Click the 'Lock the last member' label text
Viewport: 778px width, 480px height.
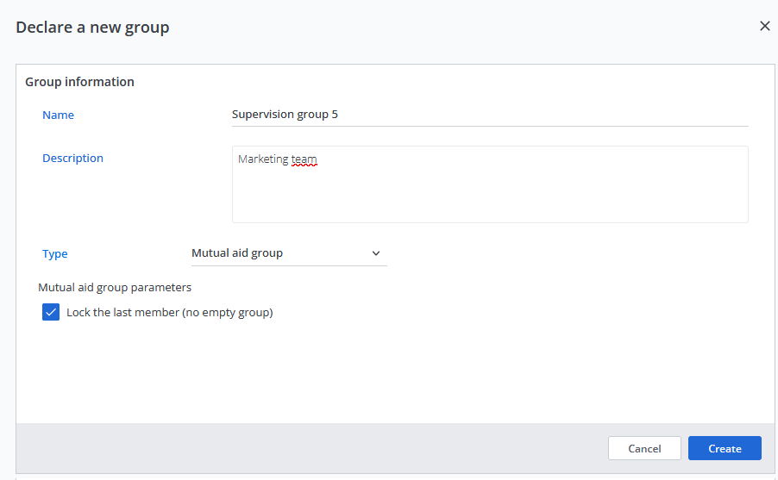[169, 312]
